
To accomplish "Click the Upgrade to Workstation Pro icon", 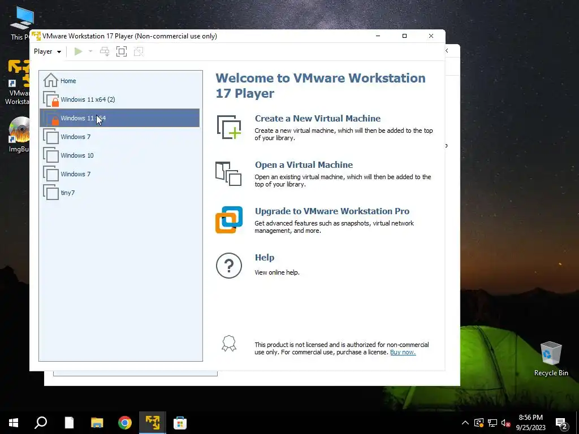I will [x=229, y=220].
